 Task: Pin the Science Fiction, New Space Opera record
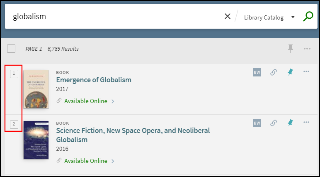tap(290, 123)
